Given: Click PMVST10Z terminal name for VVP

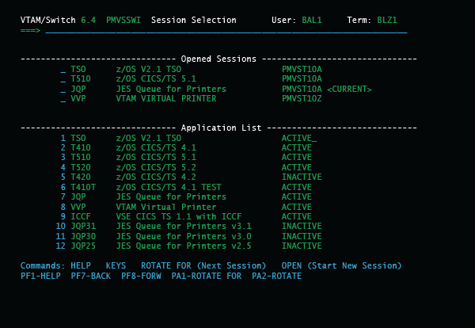Looking at the screenshot, I should (302, 99).
